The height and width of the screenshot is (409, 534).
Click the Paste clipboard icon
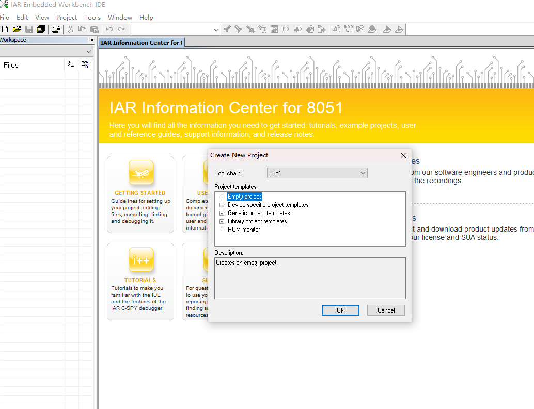[95, 29]
